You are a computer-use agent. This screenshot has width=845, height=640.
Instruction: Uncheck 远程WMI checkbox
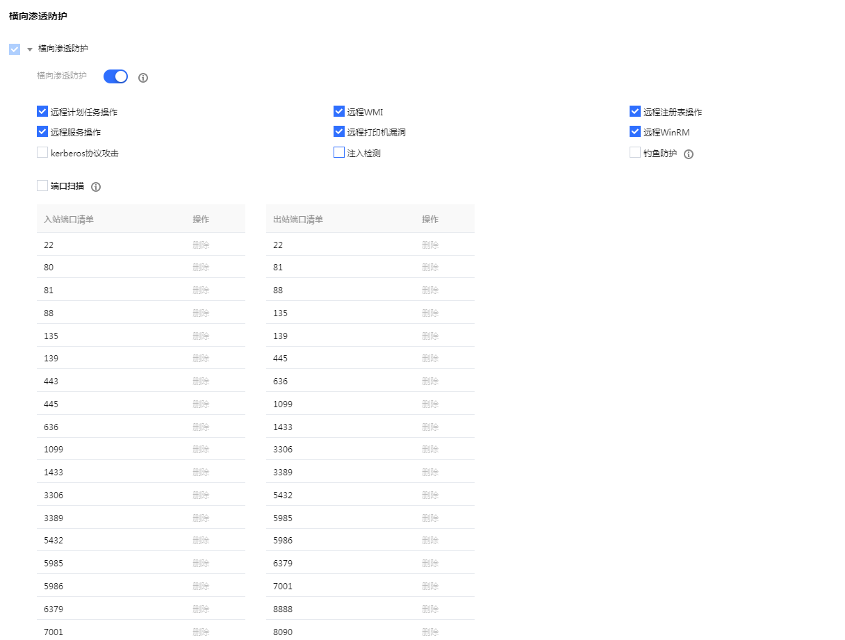339,111
